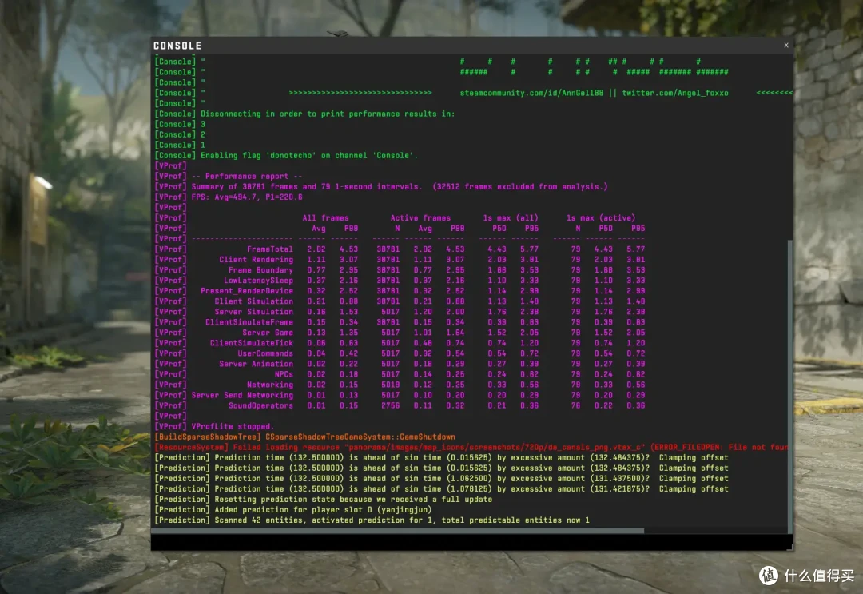This screenshot has width=863, height=594.
Task: Click the 'Scanned 42 entities' line
Action: [372, 520]
